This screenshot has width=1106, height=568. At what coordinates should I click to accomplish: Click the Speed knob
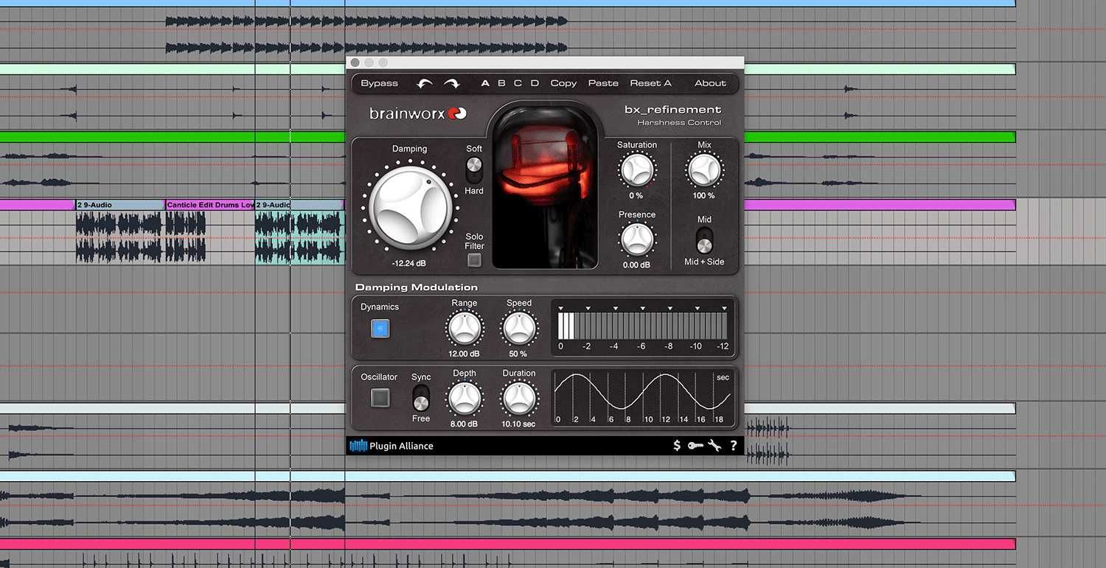[x=519, y=329]
